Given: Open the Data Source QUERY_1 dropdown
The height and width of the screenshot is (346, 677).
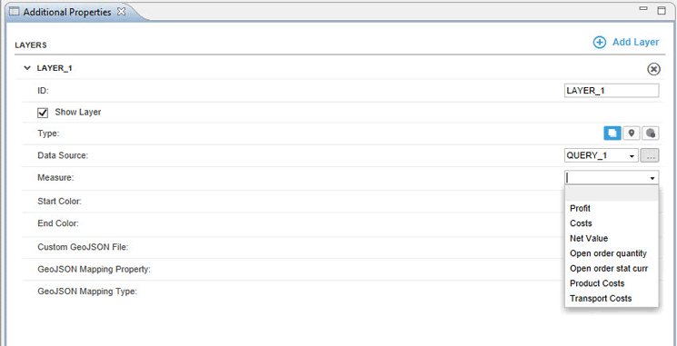Looking at the screenshot, I should pyautogui.click(x=602, y=155).
